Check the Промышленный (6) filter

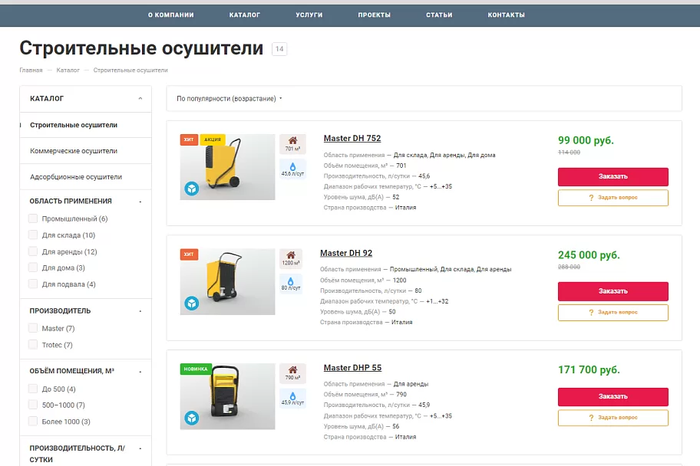coord(32,218)
